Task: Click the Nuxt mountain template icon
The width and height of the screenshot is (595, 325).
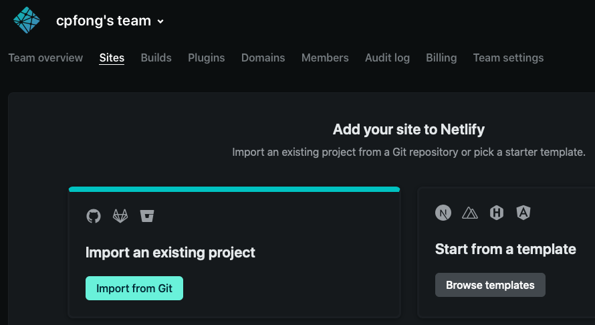Action: pos(471,213)
